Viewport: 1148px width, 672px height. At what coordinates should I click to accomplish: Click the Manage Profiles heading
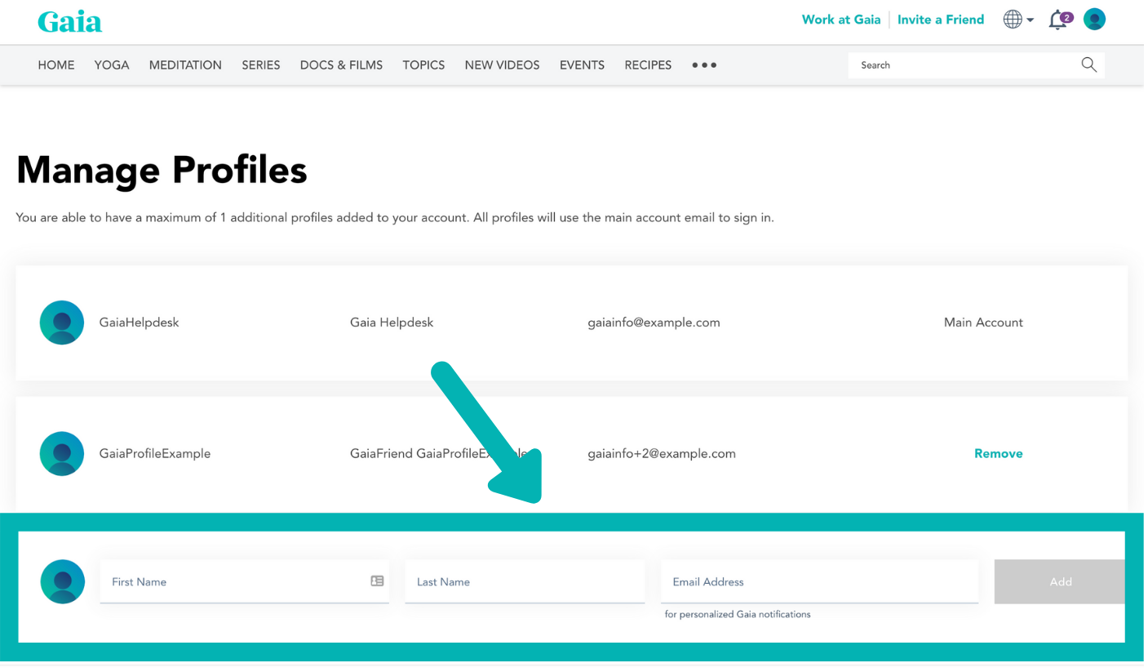pyautogui.click(x=162, y=170)
